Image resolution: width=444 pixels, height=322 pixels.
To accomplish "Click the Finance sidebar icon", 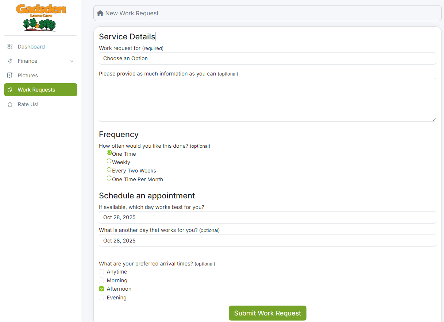I will [10, 61].
